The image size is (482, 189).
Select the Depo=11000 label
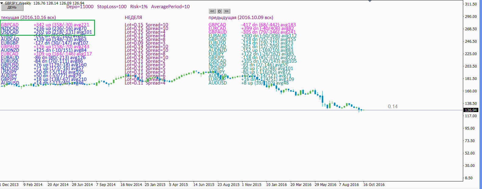[x=80, y=7]
